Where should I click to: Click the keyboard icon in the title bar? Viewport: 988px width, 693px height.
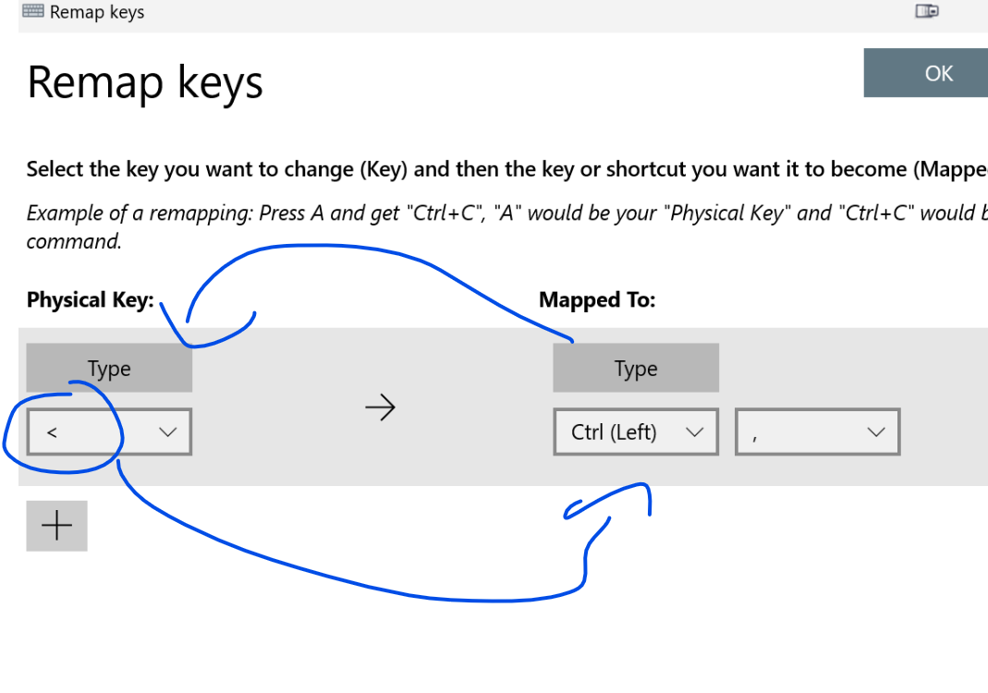(31, 11)
